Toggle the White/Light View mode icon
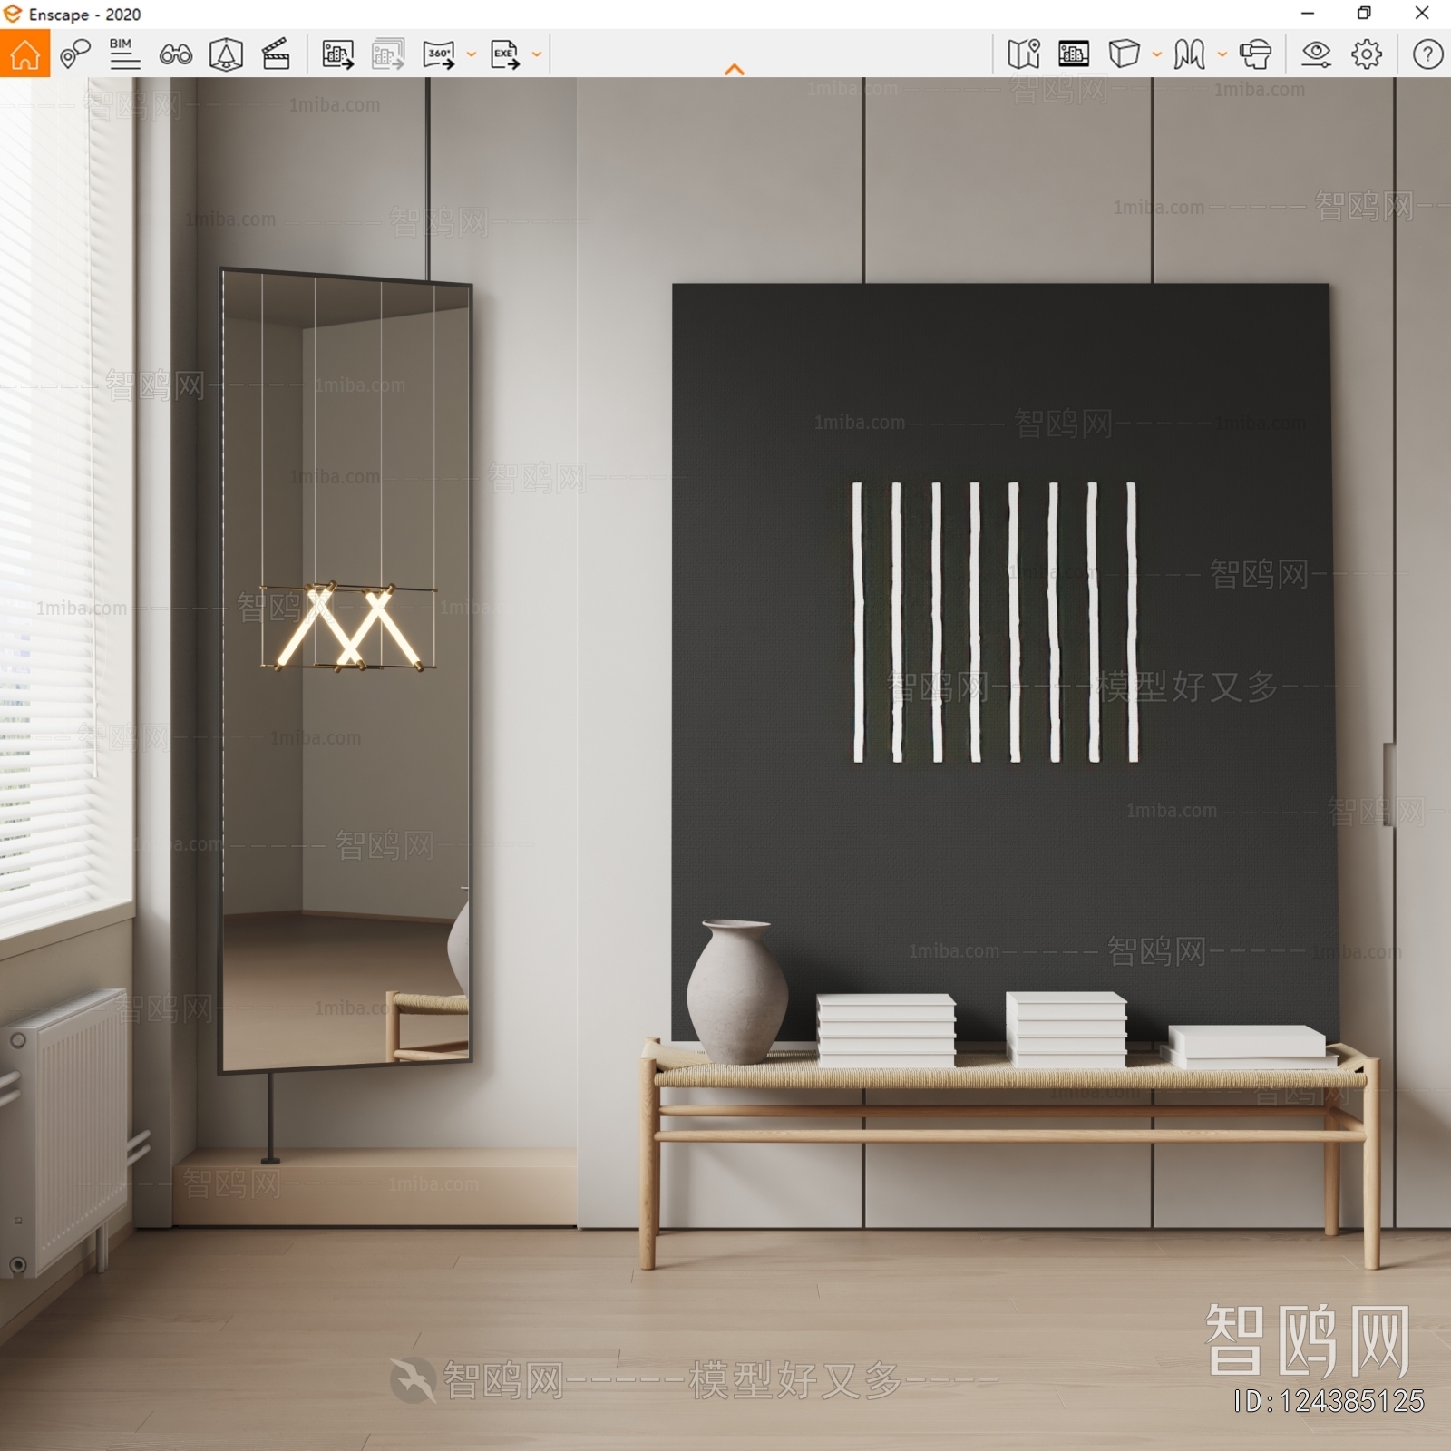 (x=1189, y=54)
